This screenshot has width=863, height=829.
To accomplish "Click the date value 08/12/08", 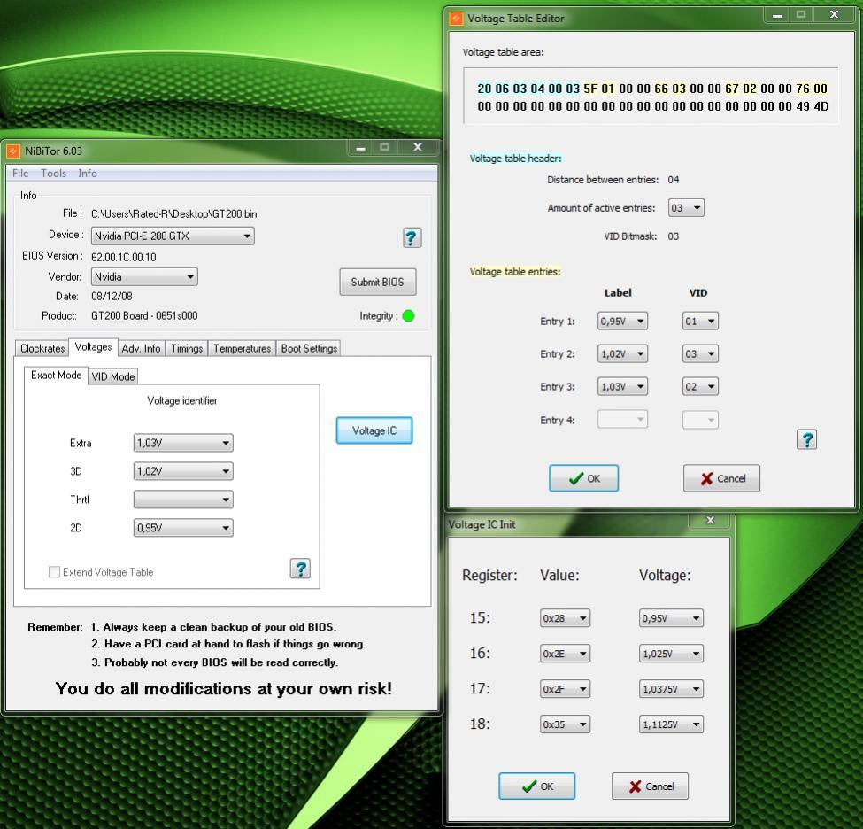I will [112, 296].
